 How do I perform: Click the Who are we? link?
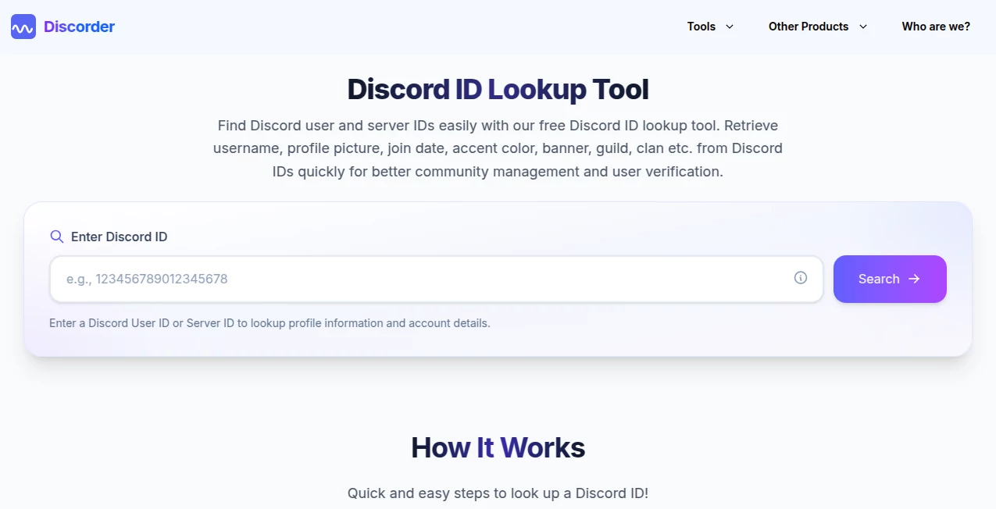coord(935,26)
